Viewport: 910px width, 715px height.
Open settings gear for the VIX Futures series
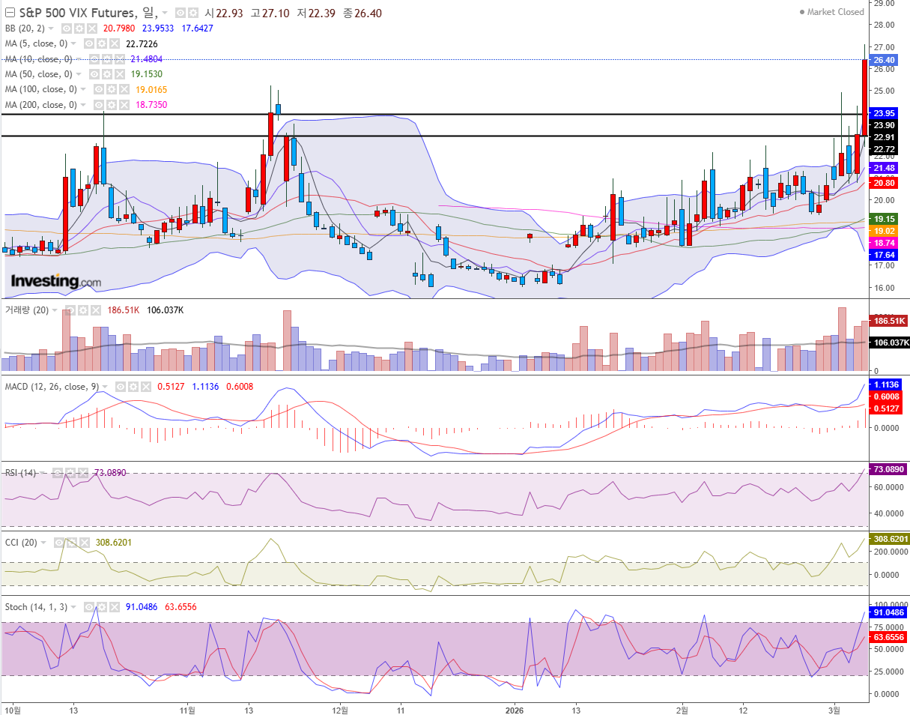point(193,13)
